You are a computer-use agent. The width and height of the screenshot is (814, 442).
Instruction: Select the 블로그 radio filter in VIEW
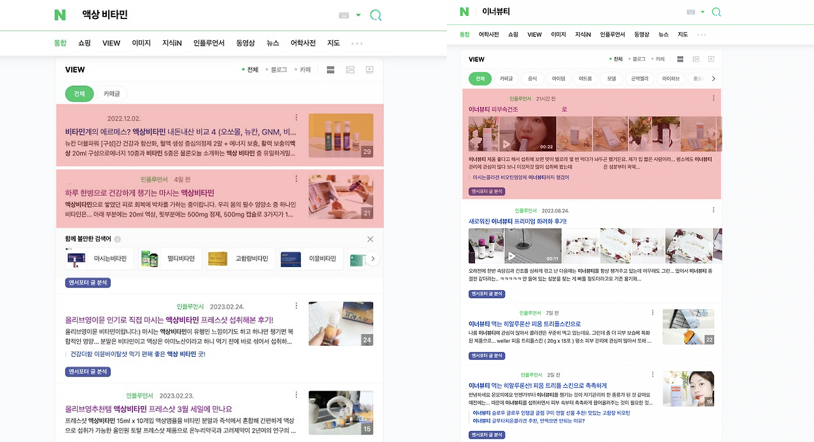click(279, 70)
